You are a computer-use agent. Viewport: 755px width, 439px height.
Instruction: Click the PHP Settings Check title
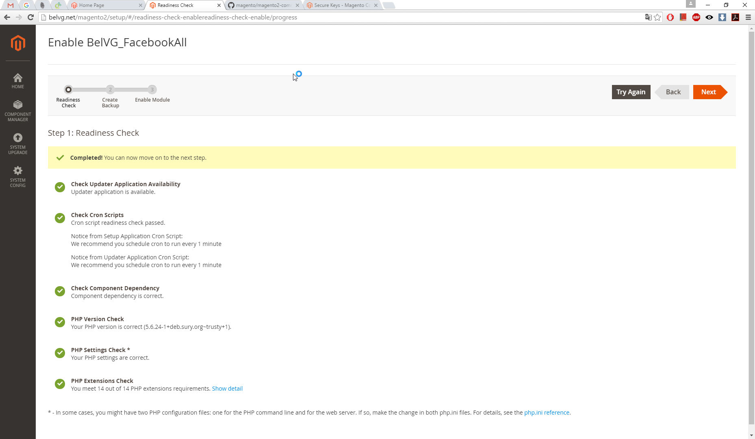pos(100,350)
